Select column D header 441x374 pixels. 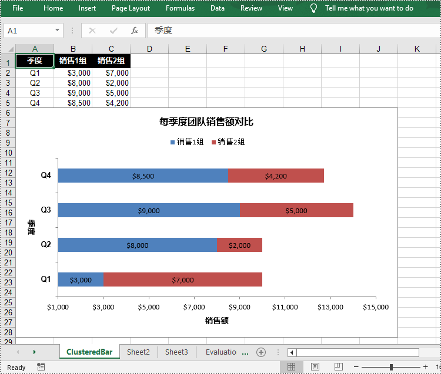pyautogui.click(x=149, y=49)
